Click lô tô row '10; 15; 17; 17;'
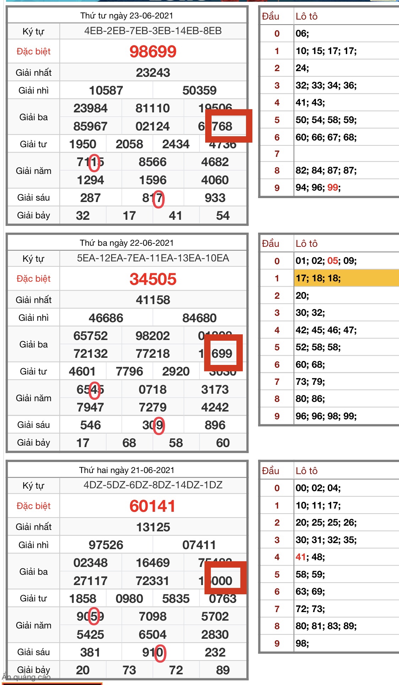The image size is (399, 685). (326, 51)
